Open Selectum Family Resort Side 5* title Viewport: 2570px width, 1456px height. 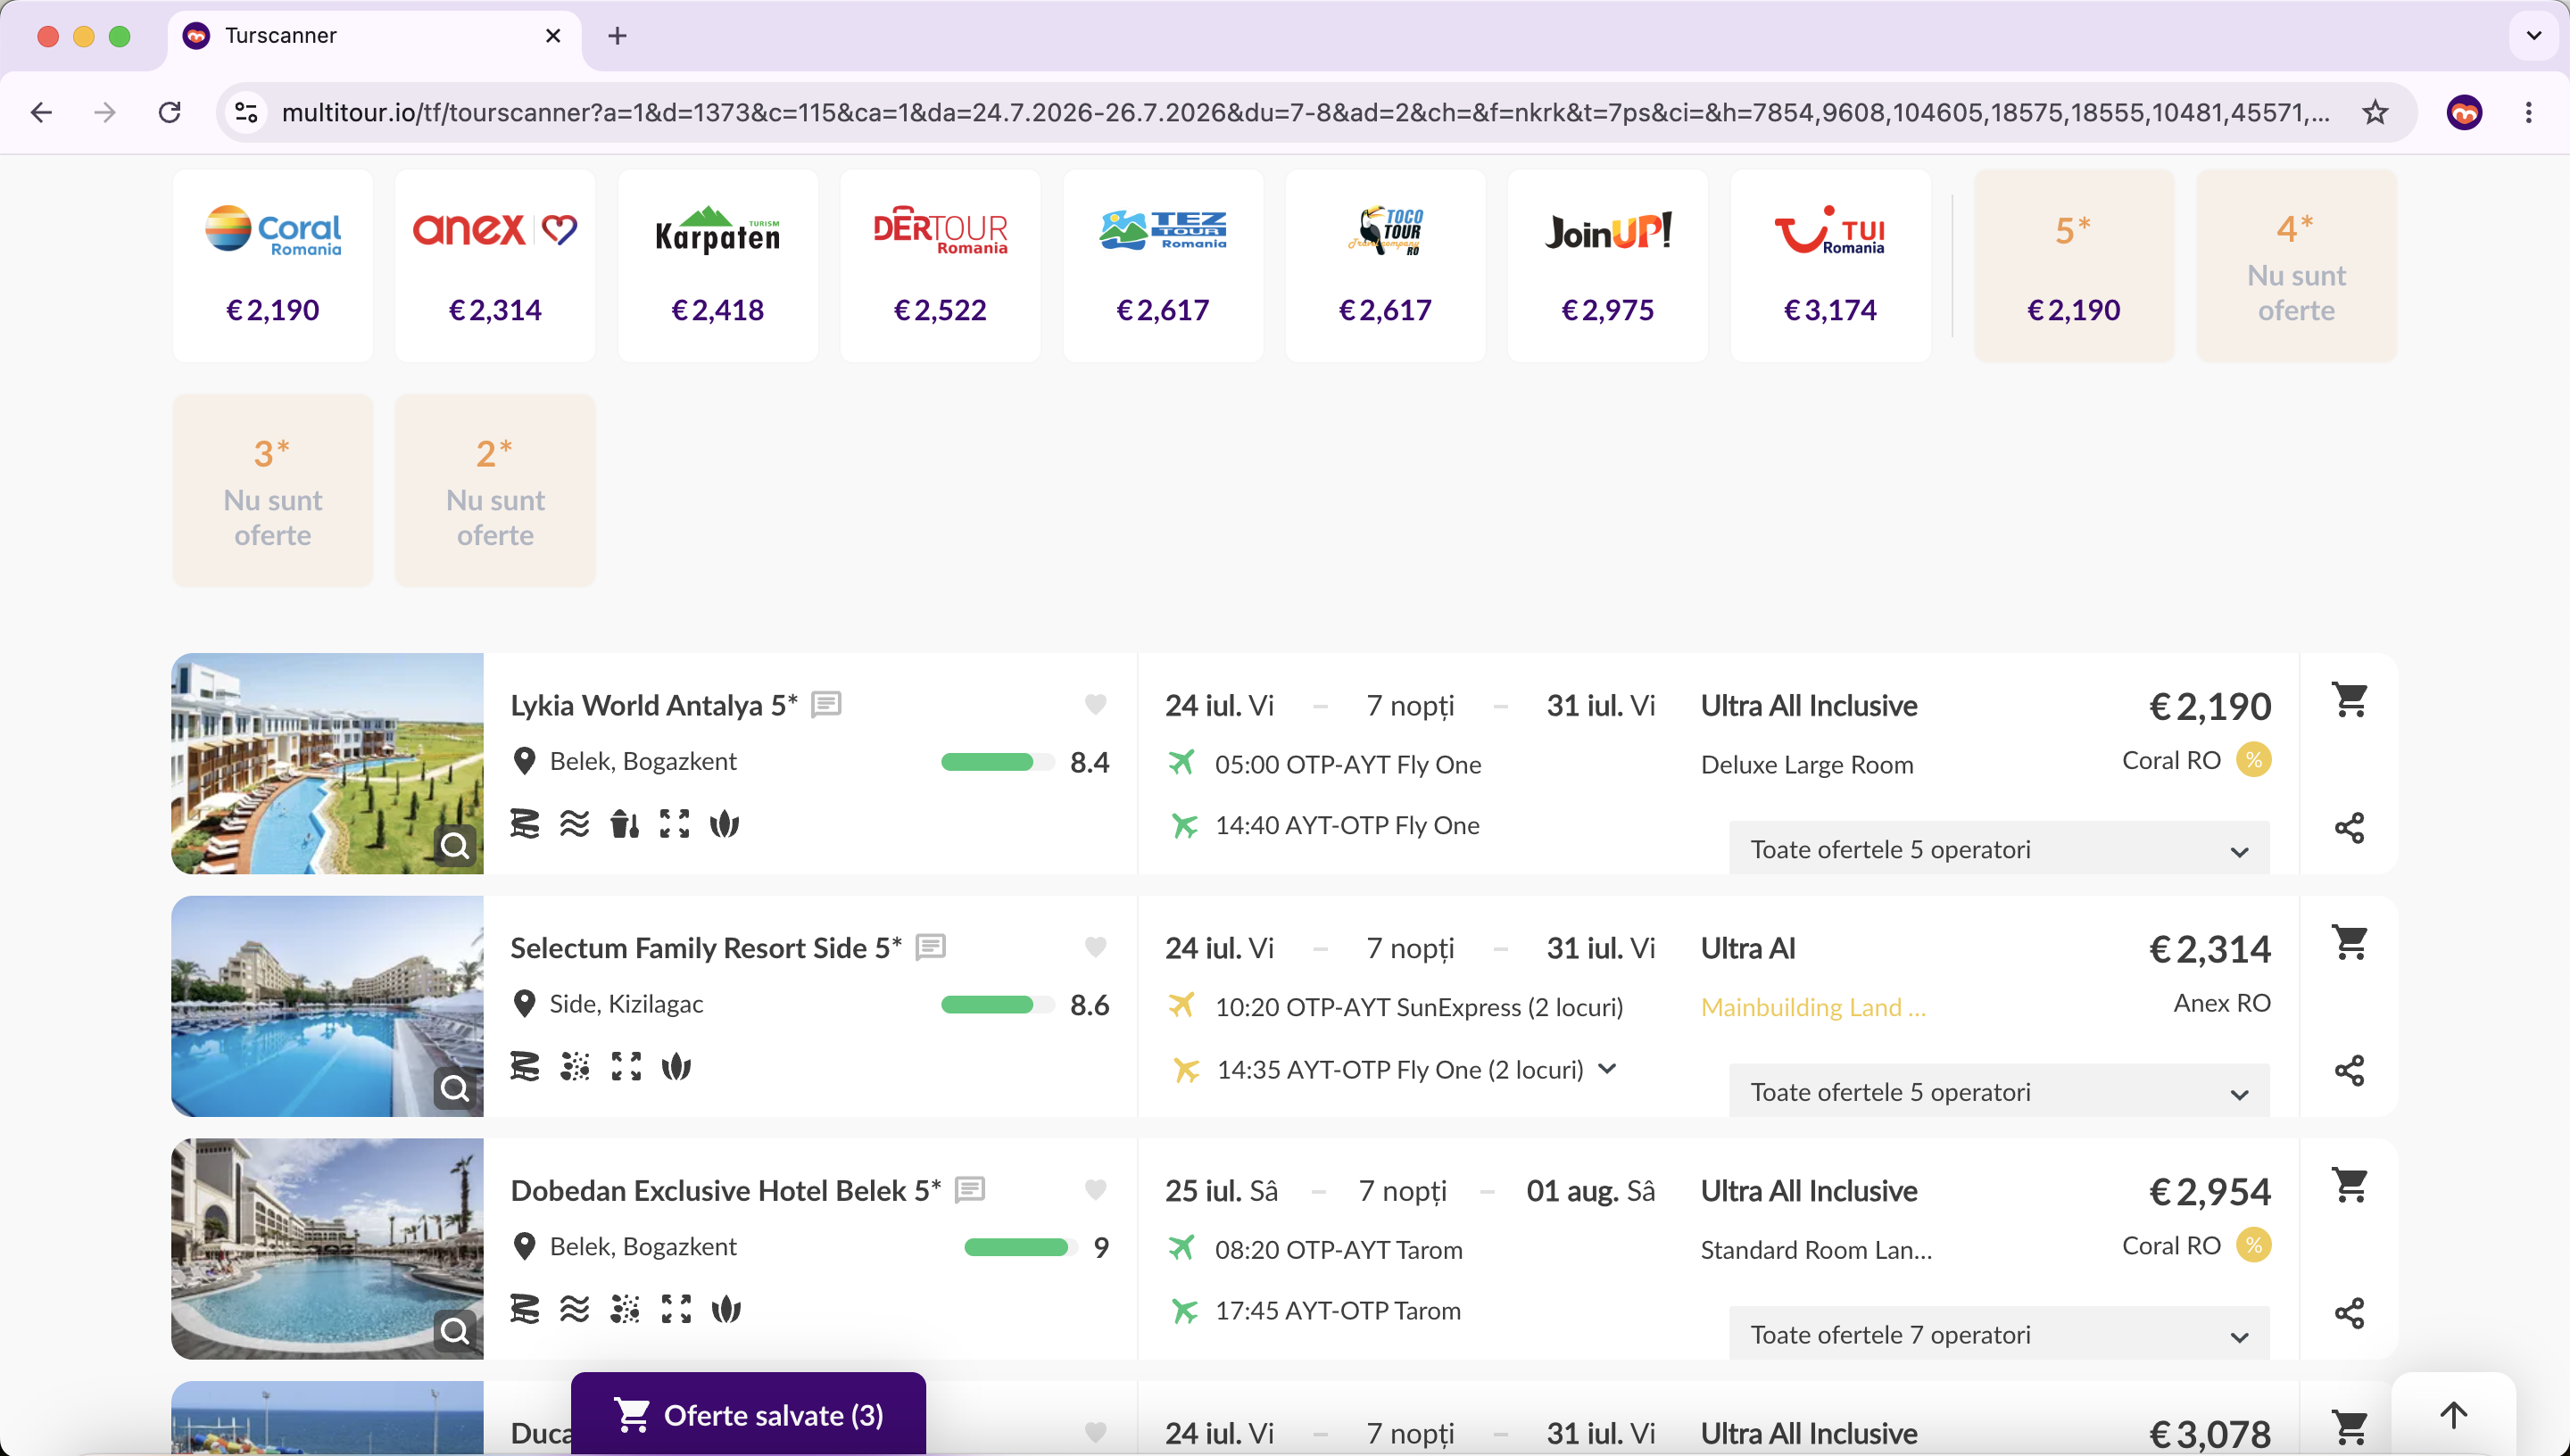coord(706,947)
